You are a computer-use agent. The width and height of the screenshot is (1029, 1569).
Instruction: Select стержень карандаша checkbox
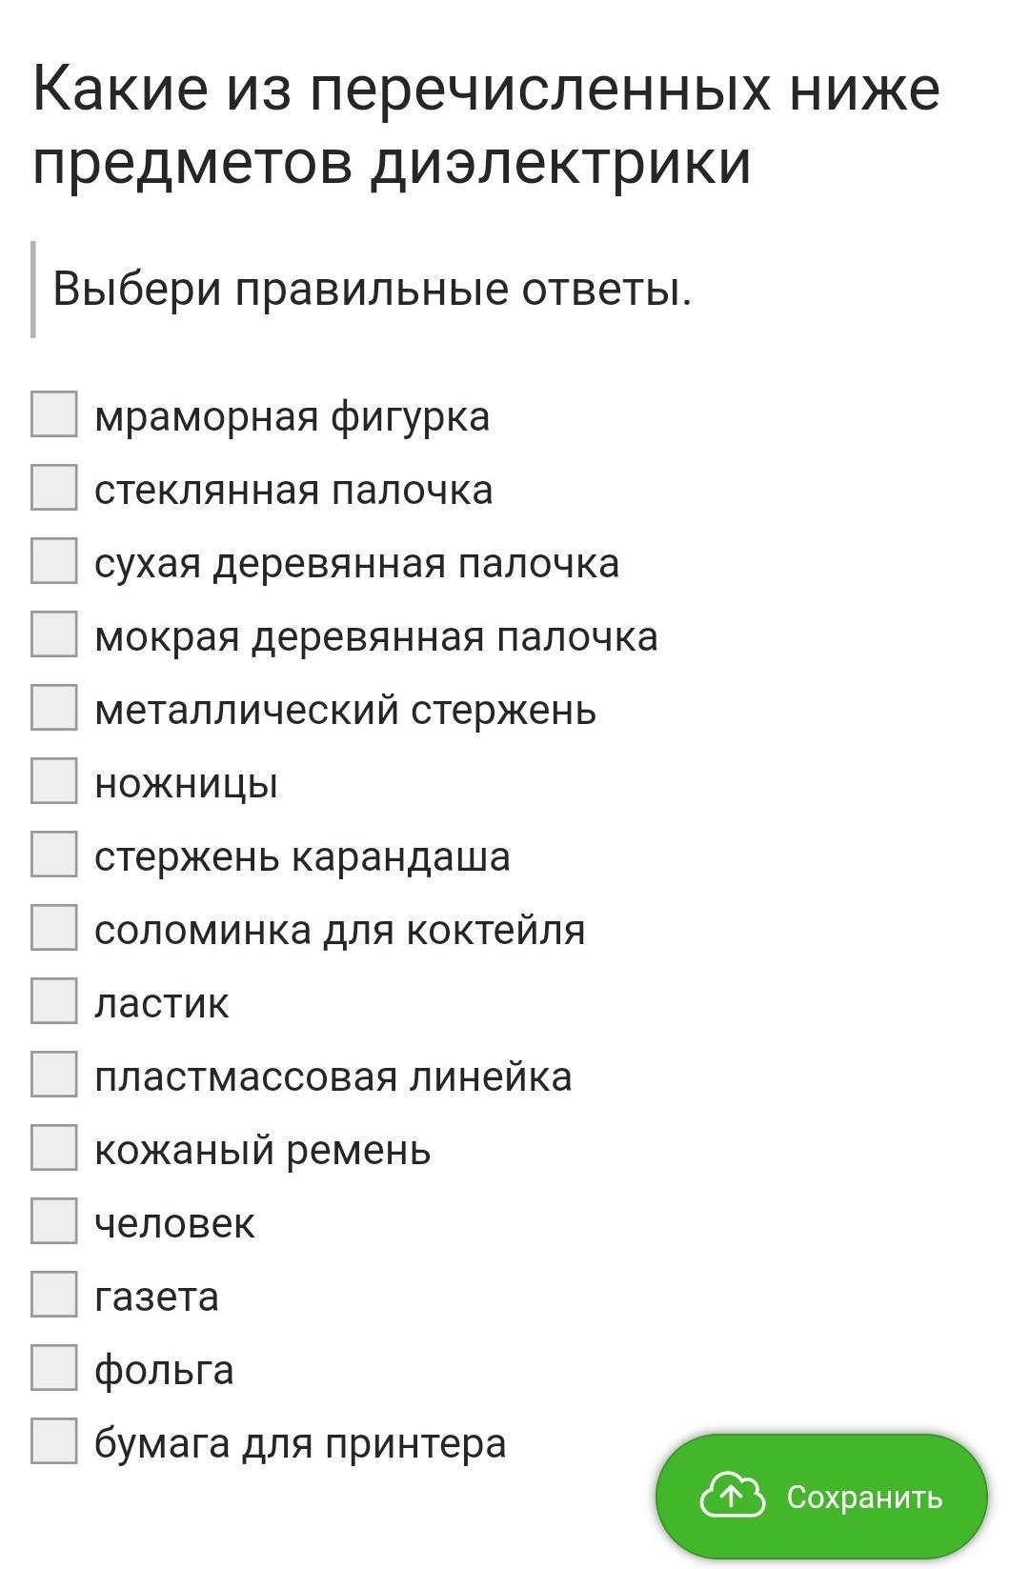[x=53, y=854]
